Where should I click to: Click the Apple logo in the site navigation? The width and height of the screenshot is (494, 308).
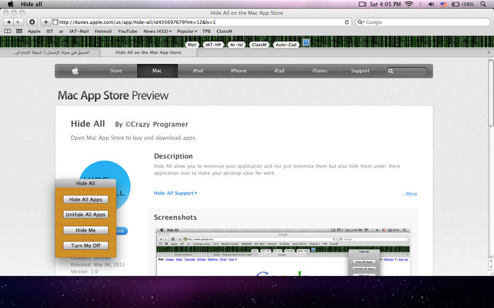tap(75, 71)
